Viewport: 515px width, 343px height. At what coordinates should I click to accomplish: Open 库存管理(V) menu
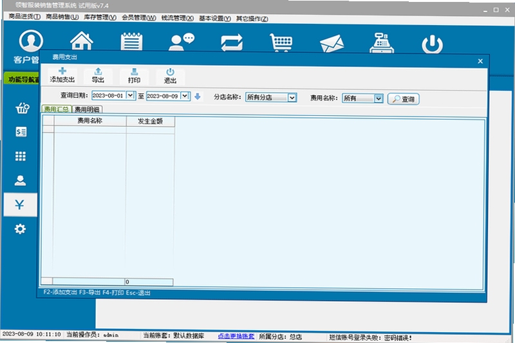[100, 17]
